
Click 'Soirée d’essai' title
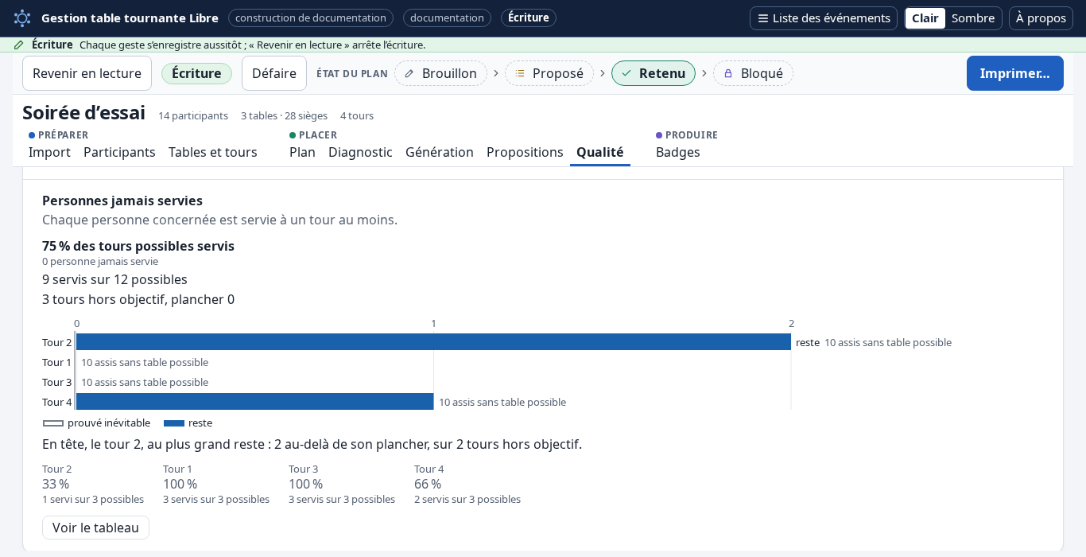coord(83,112)
